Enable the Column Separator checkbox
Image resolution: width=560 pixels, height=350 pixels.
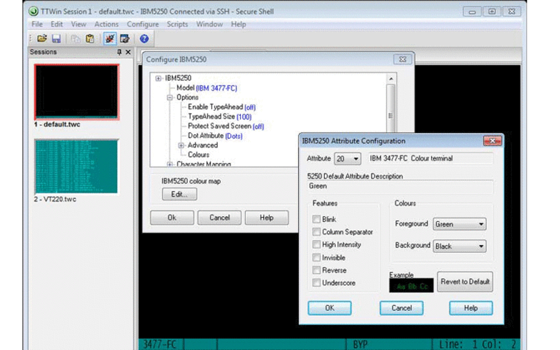click(316, 232)
